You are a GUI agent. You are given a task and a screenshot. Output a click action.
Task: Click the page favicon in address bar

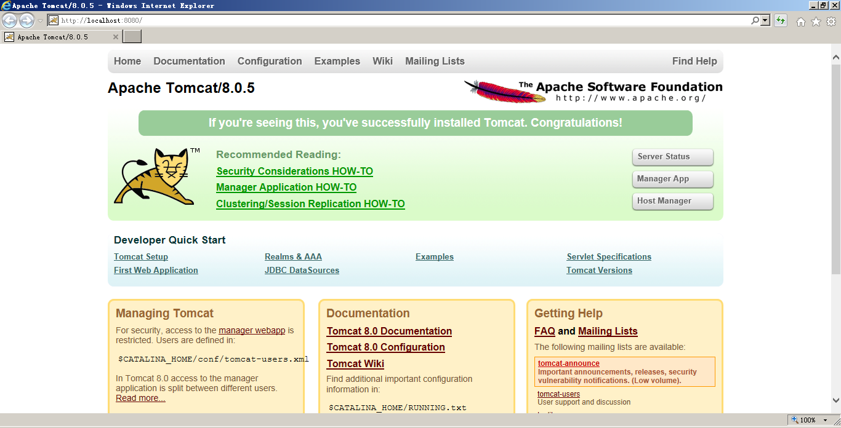click(54, 20)
